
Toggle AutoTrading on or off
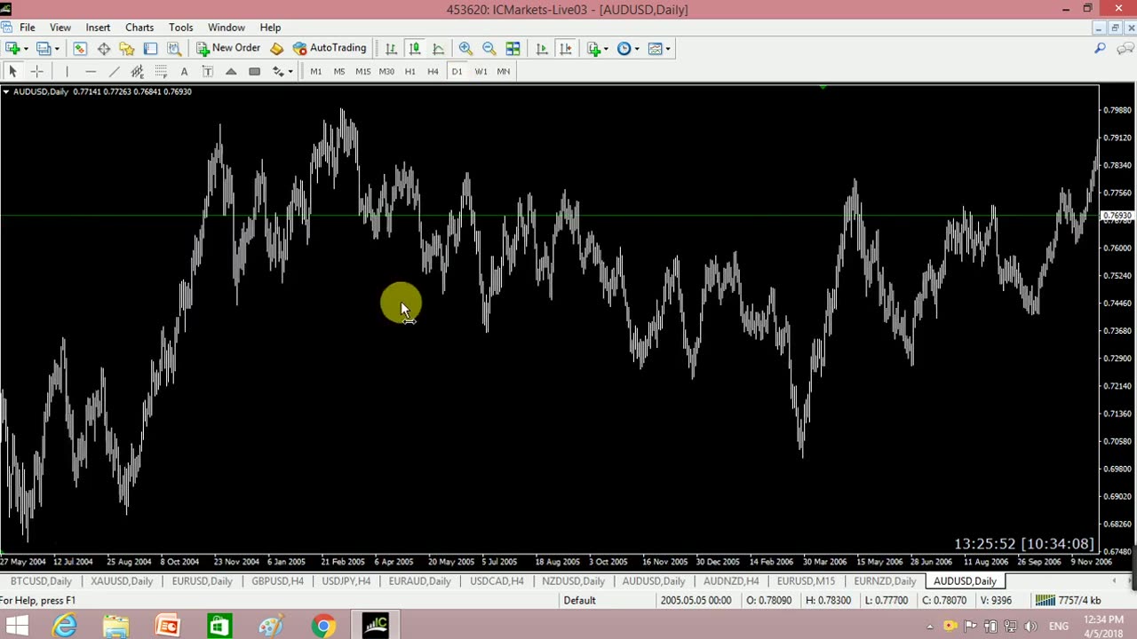330,48
